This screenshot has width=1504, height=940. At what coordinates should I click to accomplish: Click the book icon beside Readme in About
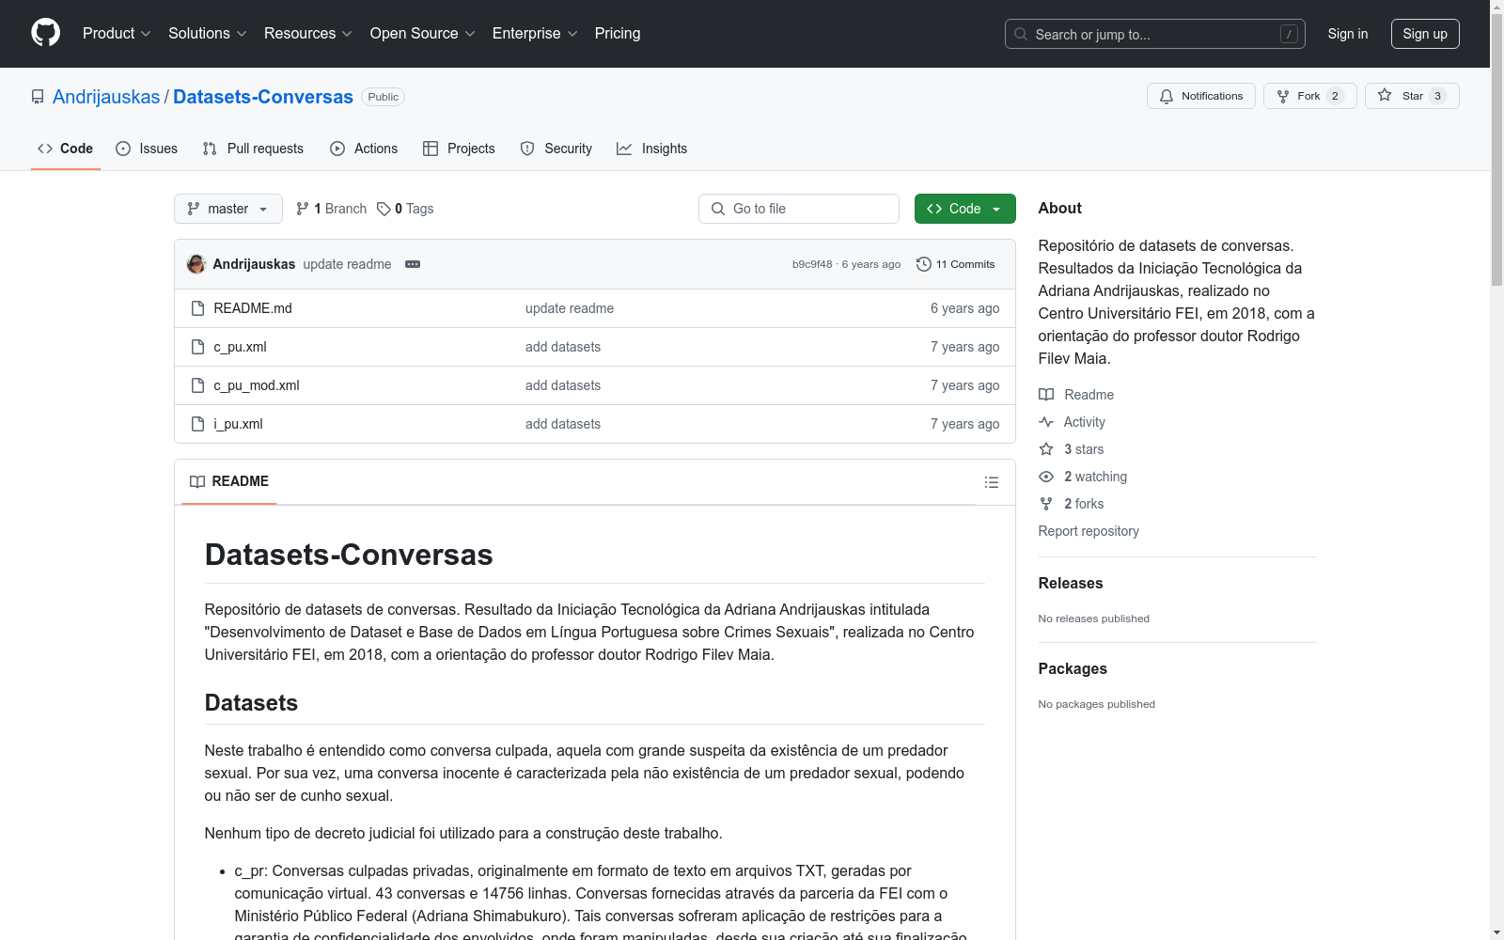click(1046, 395)
